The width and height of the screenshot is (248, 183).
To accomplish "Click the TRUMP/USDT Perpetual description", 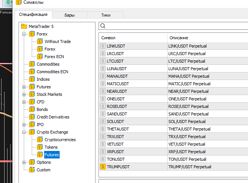I will coord(189,167).
